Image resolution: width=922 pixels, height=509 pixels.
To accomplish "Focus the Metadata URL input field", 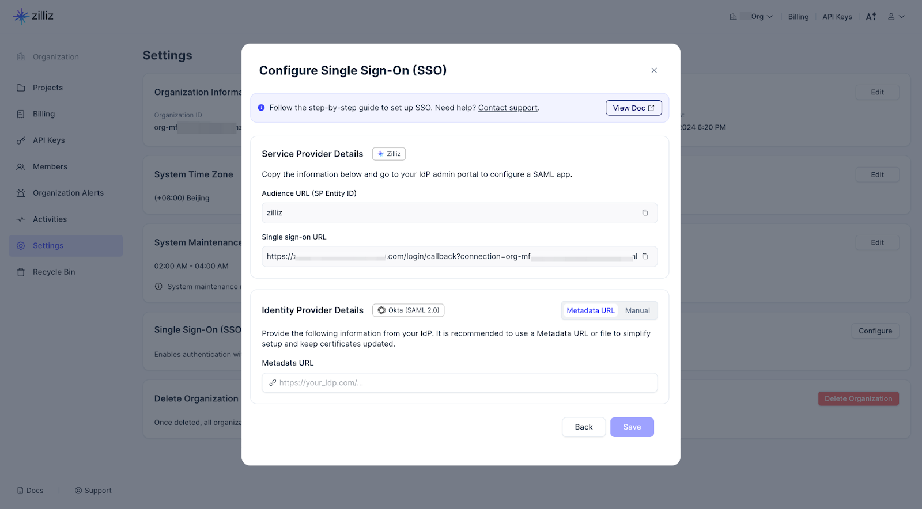I will [459, 383].
